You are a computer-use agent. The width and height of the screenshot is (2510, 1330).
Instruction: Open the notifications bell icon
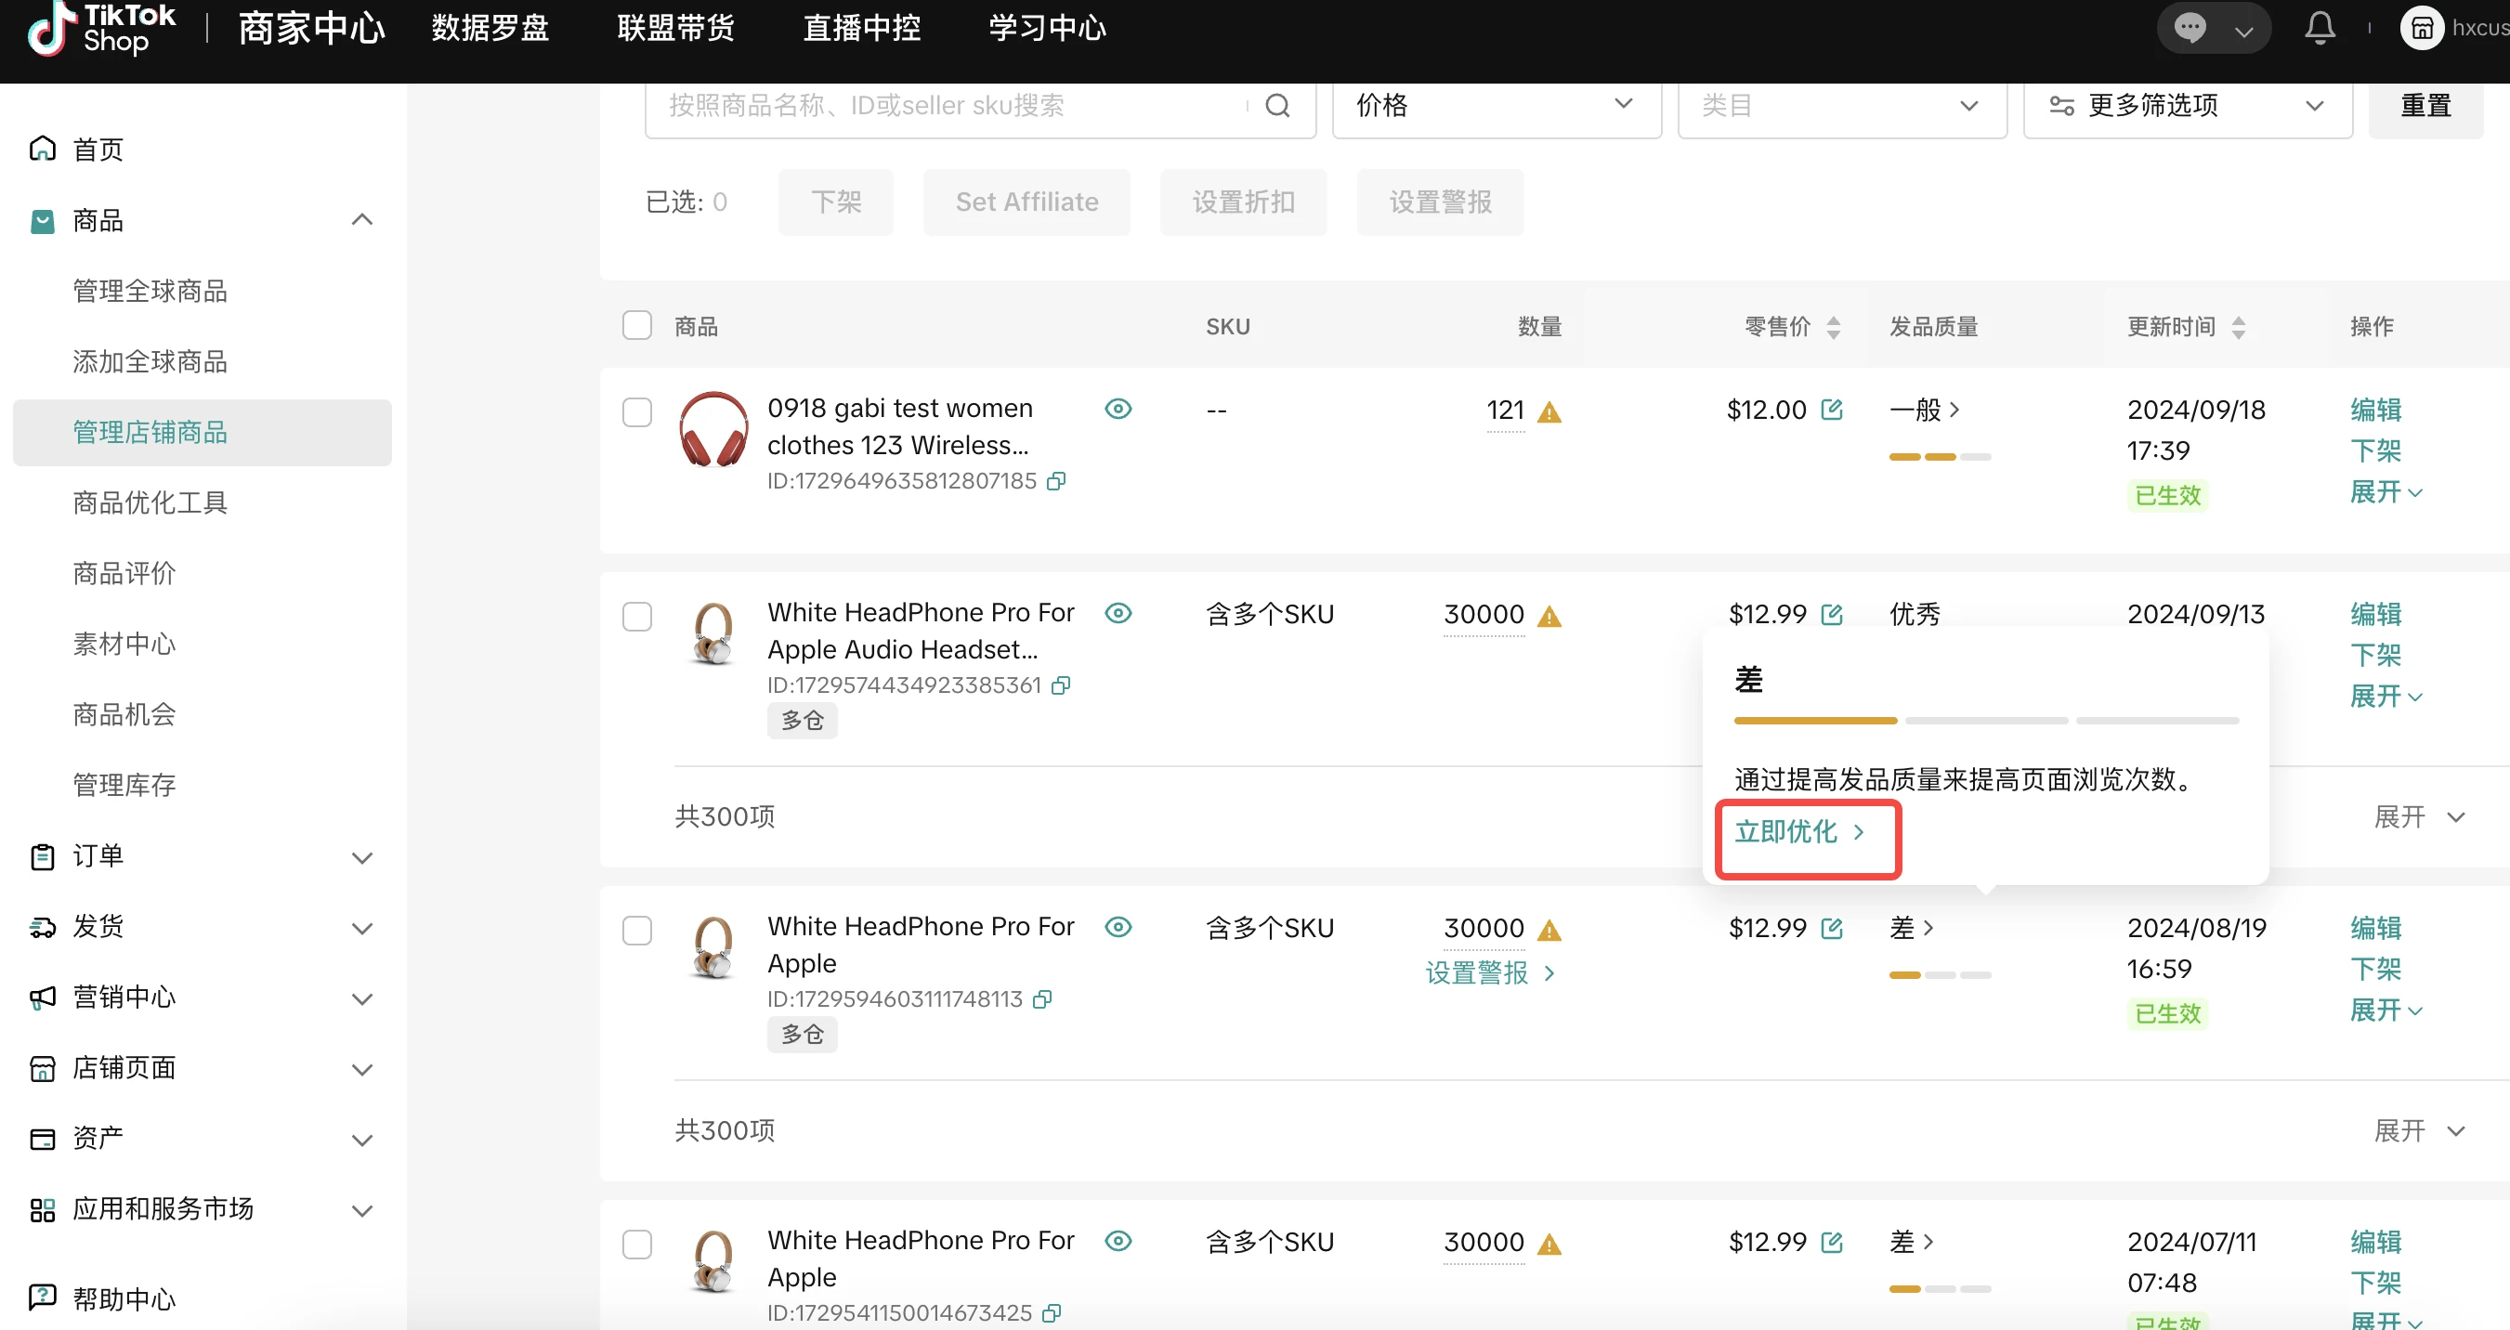point(2320,28)
